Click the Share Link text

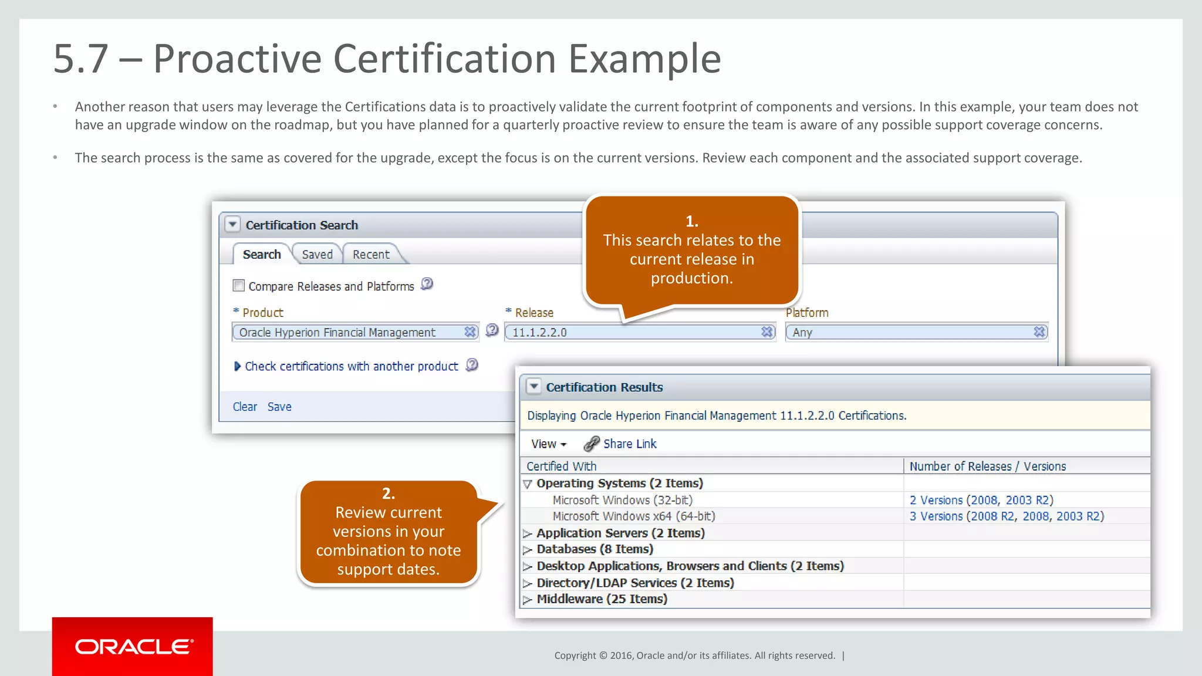click(x=630, y=444)
